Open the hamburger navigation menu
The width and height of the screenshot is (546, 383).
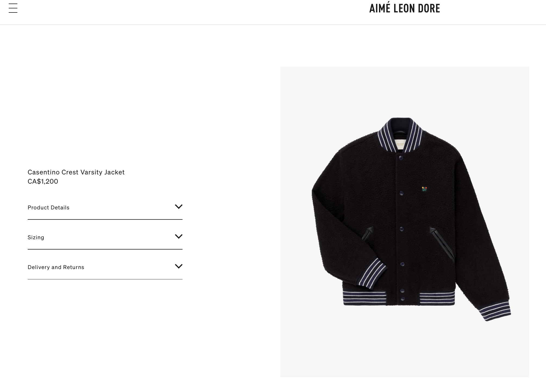click(13, 8)
